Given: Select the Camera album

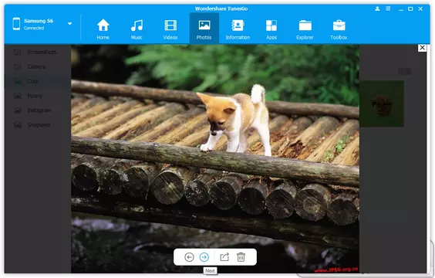Looking at the screenshot, I should pos(35,66).
